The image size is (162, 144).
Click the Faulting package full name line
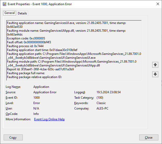(26, 73)
